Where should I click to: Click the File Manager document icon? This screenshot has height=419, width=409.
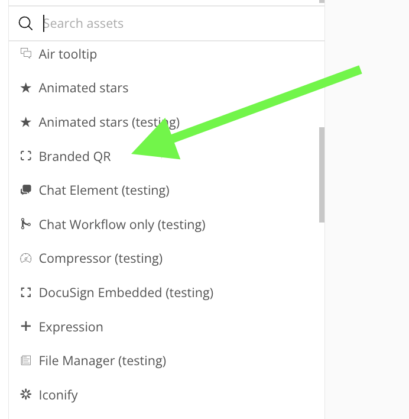25,360
